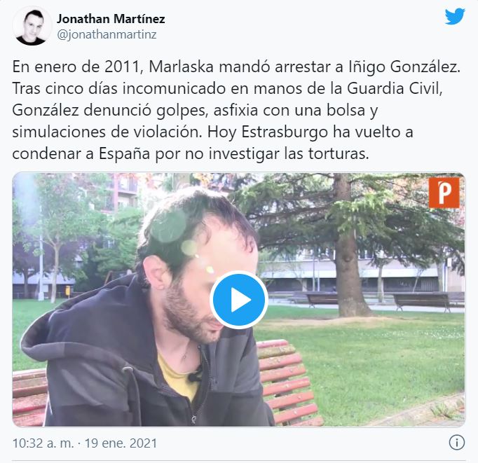
Task: Click the orange P logo watermark
Action: 444,193
